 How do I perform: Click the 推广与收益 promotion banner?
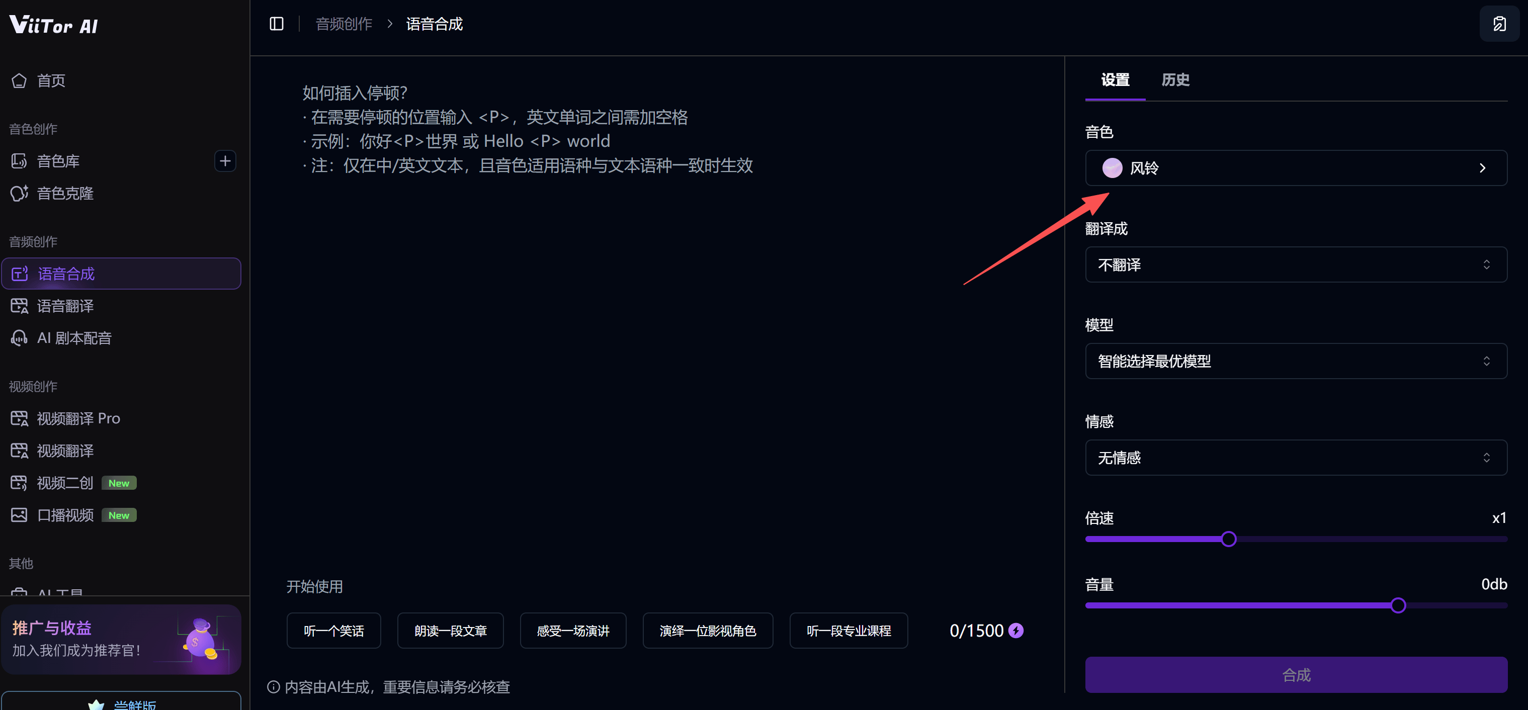tap(121, 640)
